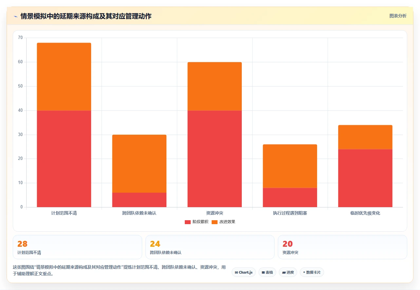Open the 24 跨团队依赖未确认 data card

pos(210,247)
